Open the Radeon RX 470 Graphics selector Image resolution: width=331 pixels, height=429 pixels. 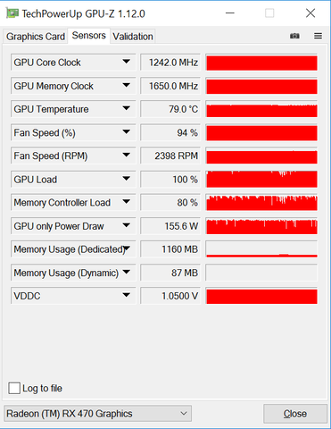point(97,414)
